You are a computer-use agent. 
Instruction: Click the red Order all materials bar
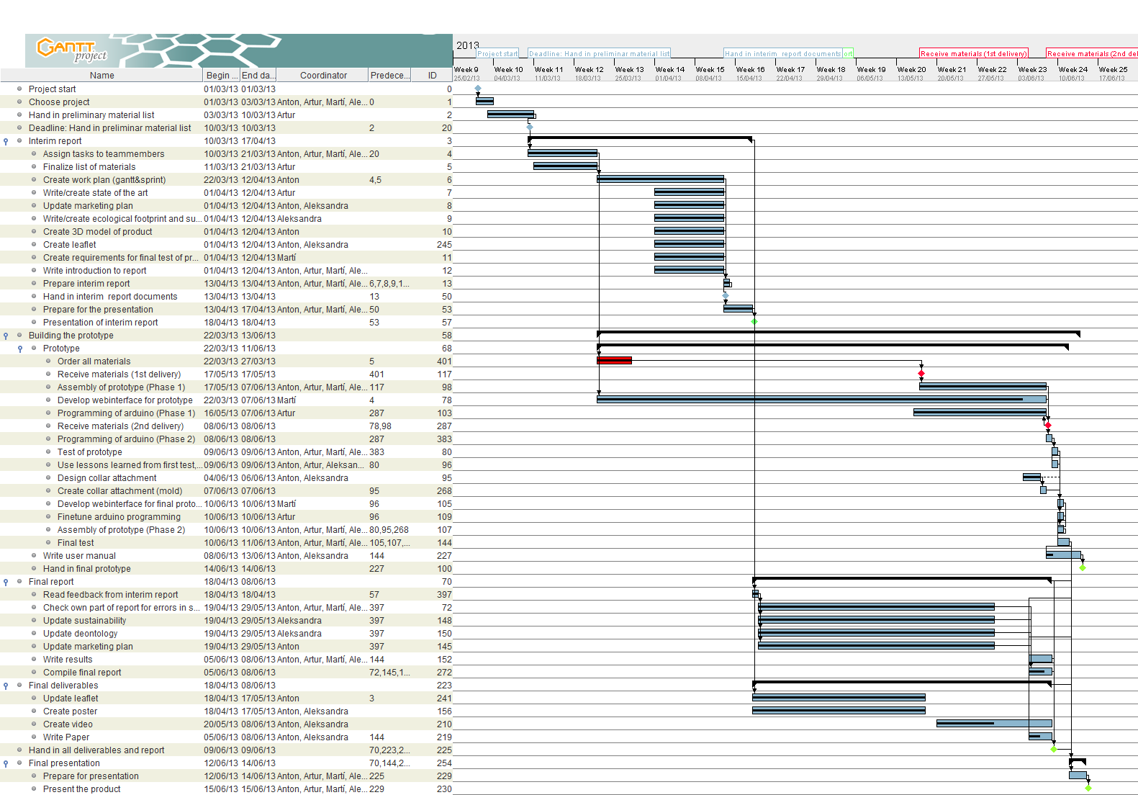pyautogui.click(x=614, y=361)
